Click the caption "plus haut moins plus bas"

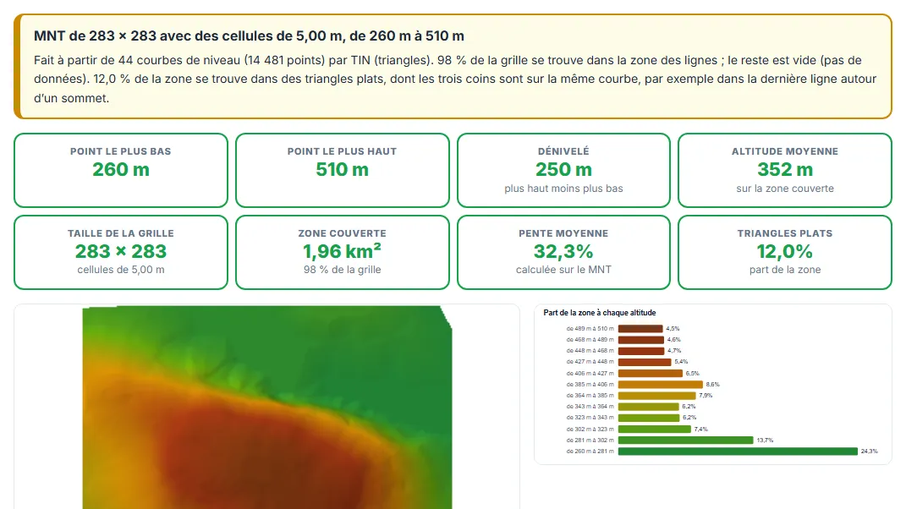pyautogui.click(x=563, y=189)
